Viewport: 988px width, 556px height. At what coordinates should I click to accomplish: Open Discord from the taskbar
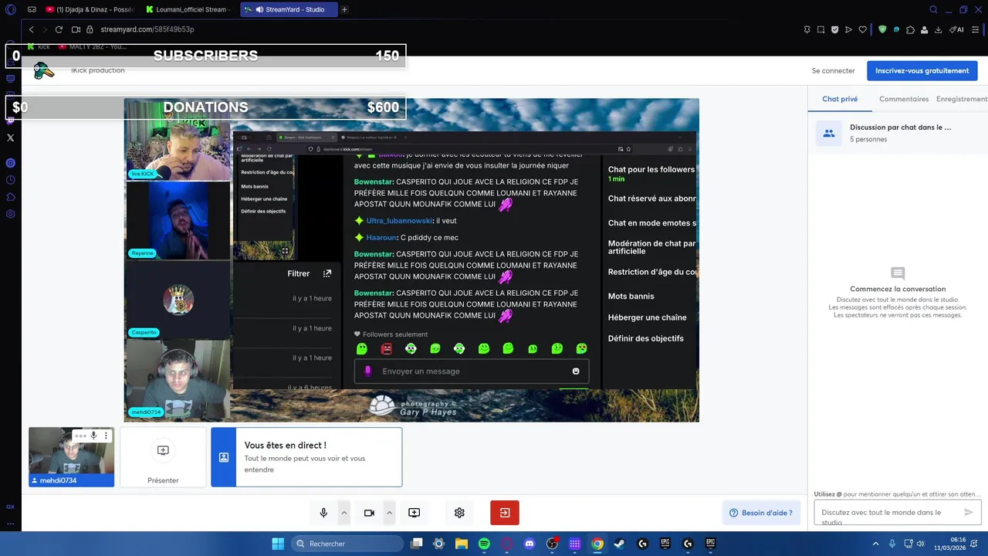[530, 544]
